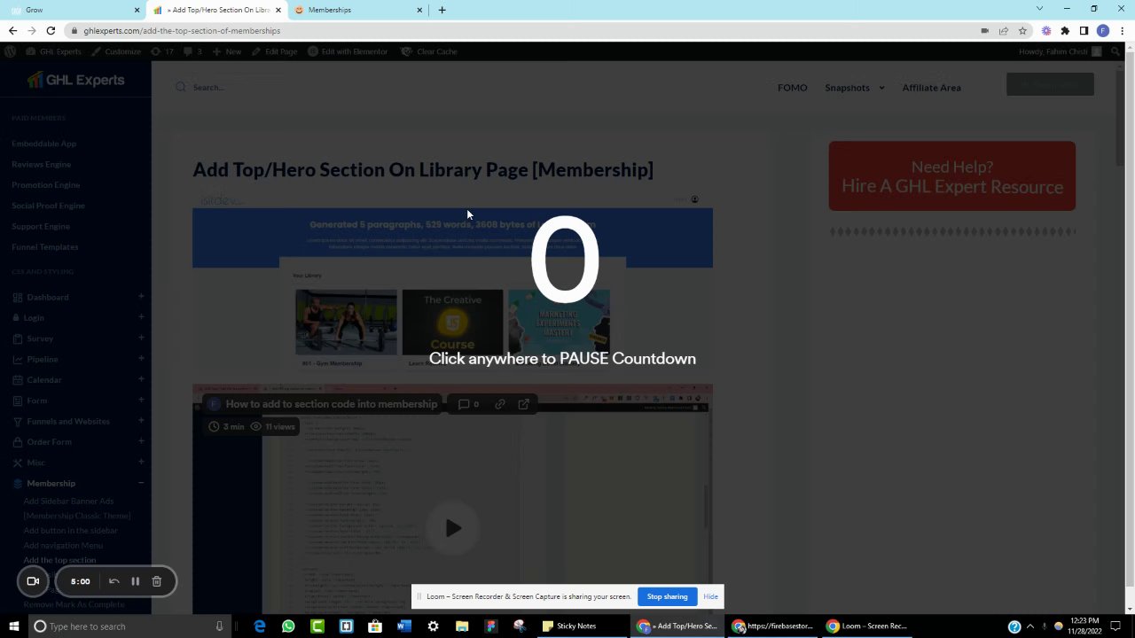
Task: Open a new browser tab
Action: (x=442, y=10)
